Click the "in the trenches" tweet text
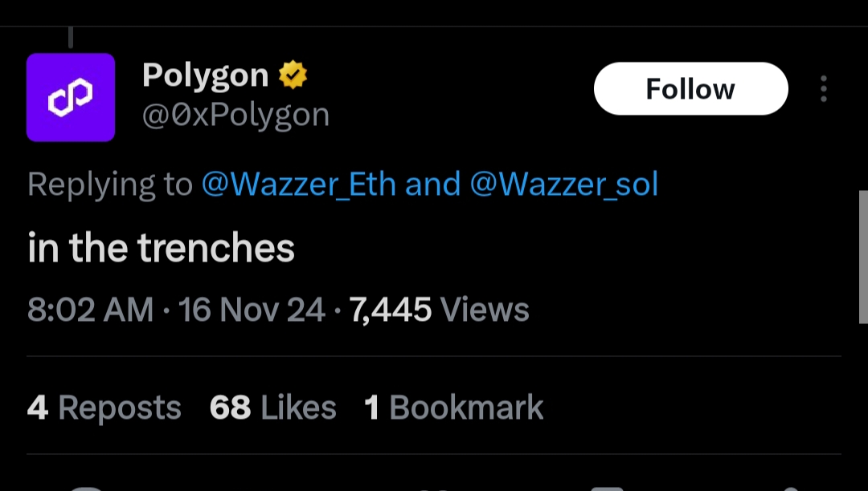868x491 pixels. pos(162,248)
